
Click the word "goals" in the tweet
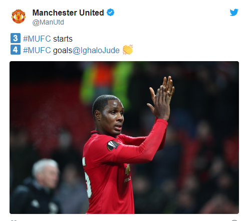[x=63, y=51]
